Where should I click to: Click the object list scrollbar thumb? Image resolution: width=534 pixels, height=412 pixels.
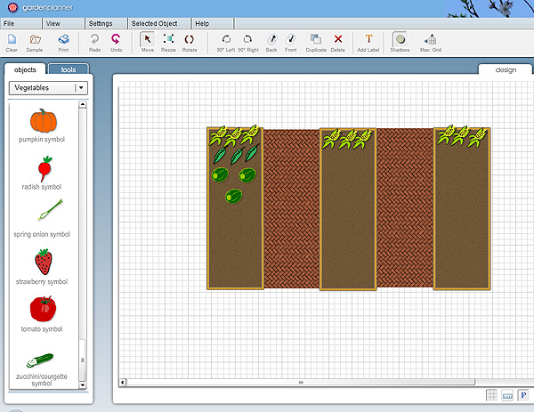(x=83, y=359)
